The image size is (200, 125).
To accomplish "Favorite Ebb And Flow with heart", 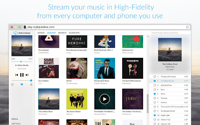I will [x=155, y=85].
